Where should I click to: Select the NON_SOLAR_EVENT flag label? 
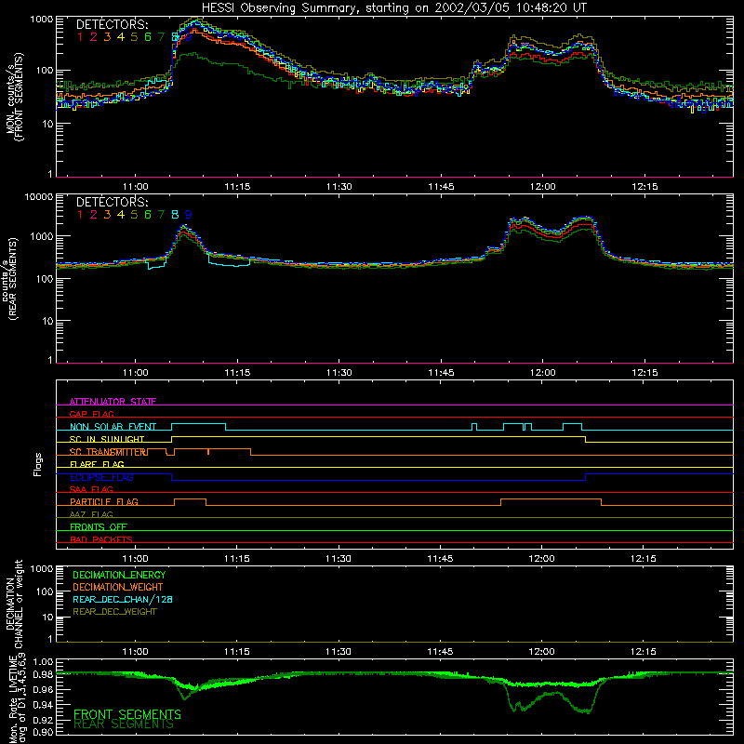click(113, 427)
